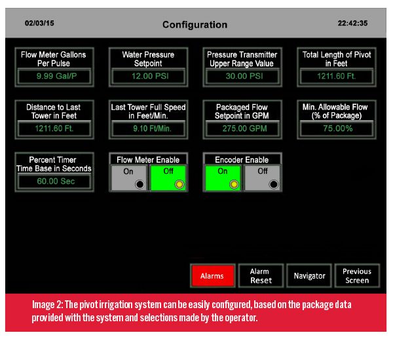
Task: Edit Packaged Flow Setpoint in GPM
Action: point(242,128)
